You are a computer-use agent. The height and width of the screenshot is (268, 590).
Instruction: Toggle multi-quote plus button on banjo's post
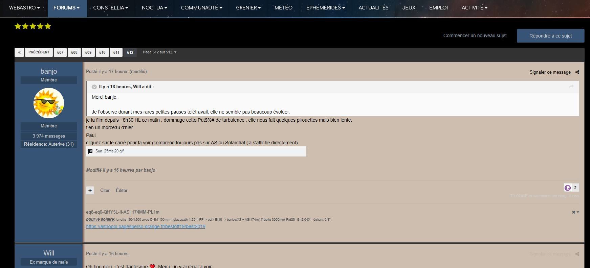point(90,190)
